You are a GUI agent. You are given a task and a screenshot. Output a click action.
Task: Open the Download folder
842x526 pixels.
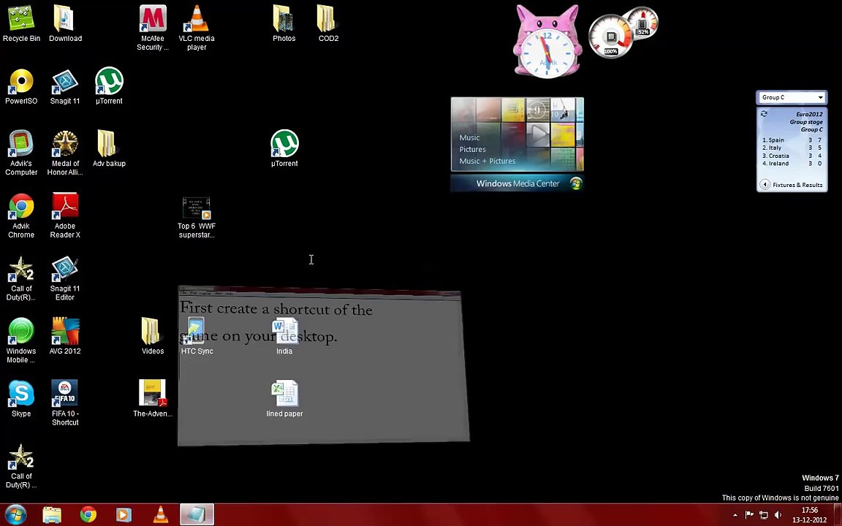coord(65,23)
